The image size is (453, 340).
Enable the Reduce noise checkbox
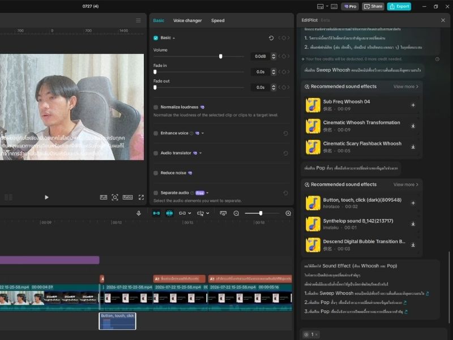tap(156, 173)
